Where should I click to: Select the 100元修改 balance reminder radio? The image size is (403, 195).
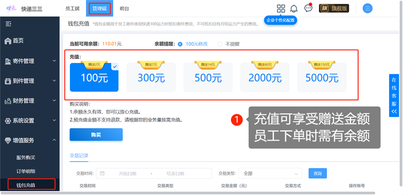pos(180,44)
